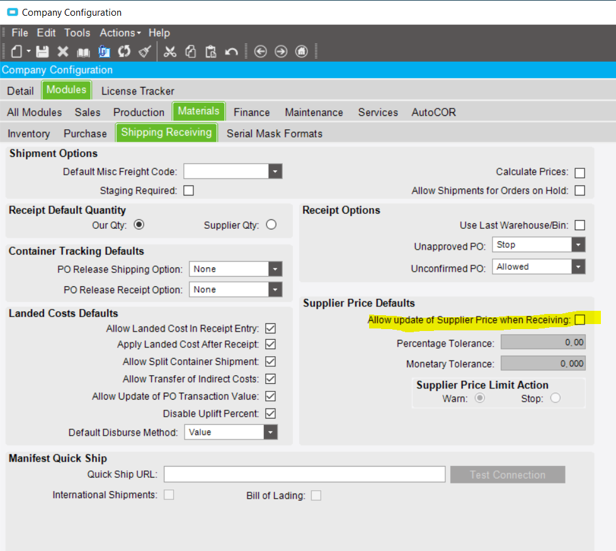Click the Undo arrow toolbar icon
The width and height of the screenshot is (616, 551).
[x=232, y=51]
